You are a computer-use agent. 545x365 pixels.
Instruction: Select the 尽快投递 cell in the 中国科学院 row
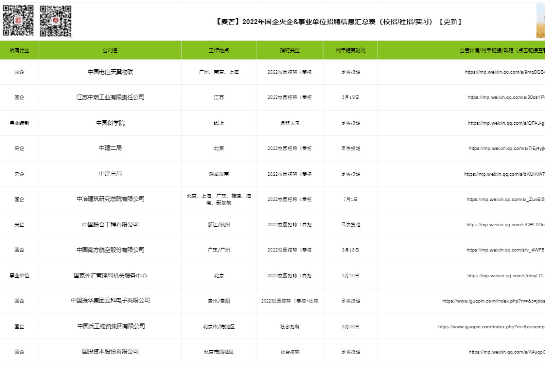point(350,123)
